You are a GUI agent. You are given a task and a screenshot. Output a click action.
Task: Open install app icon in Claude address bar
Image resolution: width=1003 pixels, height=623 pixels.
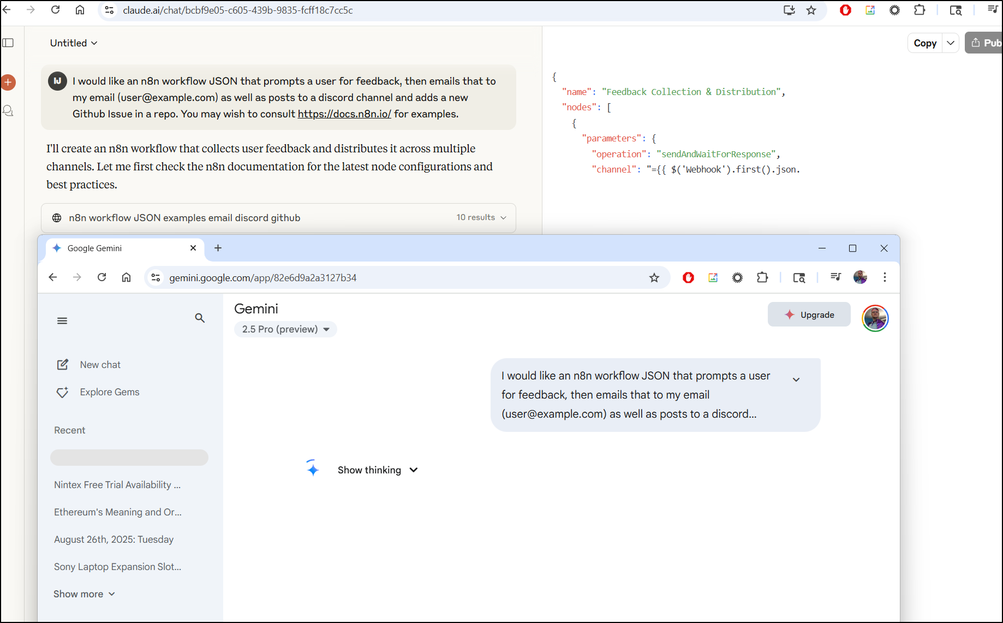click(789, 10)
